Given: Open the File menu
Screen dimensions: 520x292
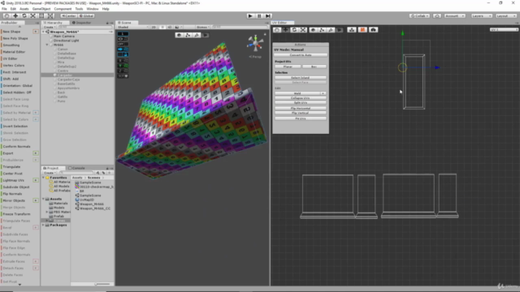Looking at the screenshot, I should coord(4,9).
